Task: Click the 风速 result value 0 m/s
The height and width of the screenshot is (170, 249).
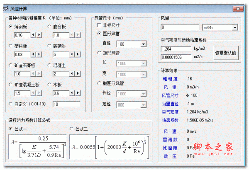Action: (x=191, y=131)
